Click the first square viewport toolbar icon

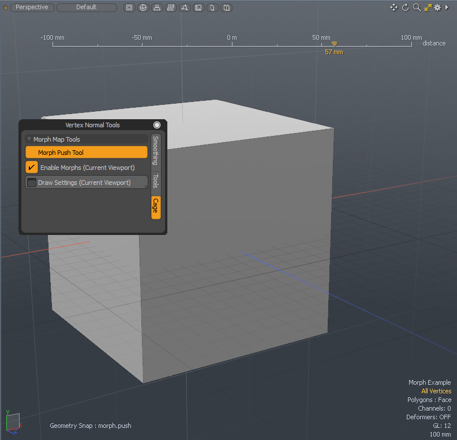[x=129, y=7]
